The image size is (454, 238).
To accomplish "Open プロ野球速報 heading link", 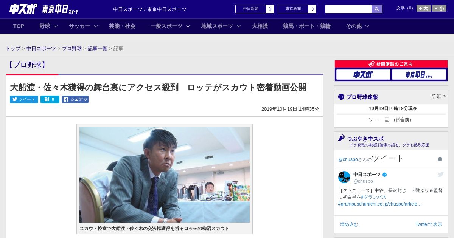I will click(x=362, y=97).
